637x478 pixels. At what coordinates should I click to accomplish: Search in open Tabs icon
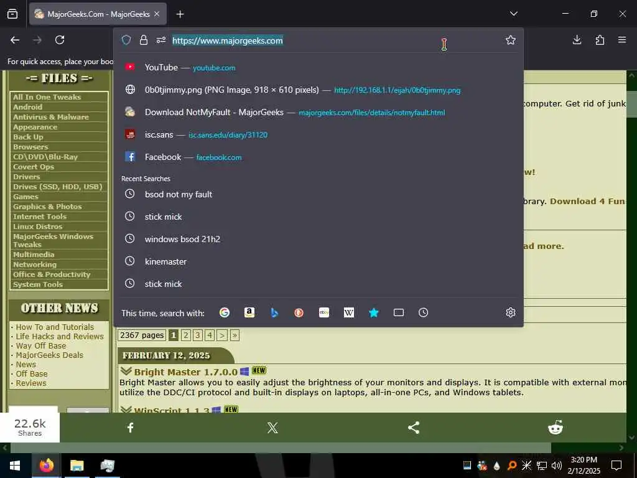(x=399, y=312)
